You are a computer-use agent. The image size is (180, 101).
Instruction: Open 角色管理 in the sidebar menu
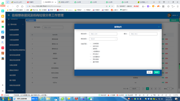[x=13, y=75]
